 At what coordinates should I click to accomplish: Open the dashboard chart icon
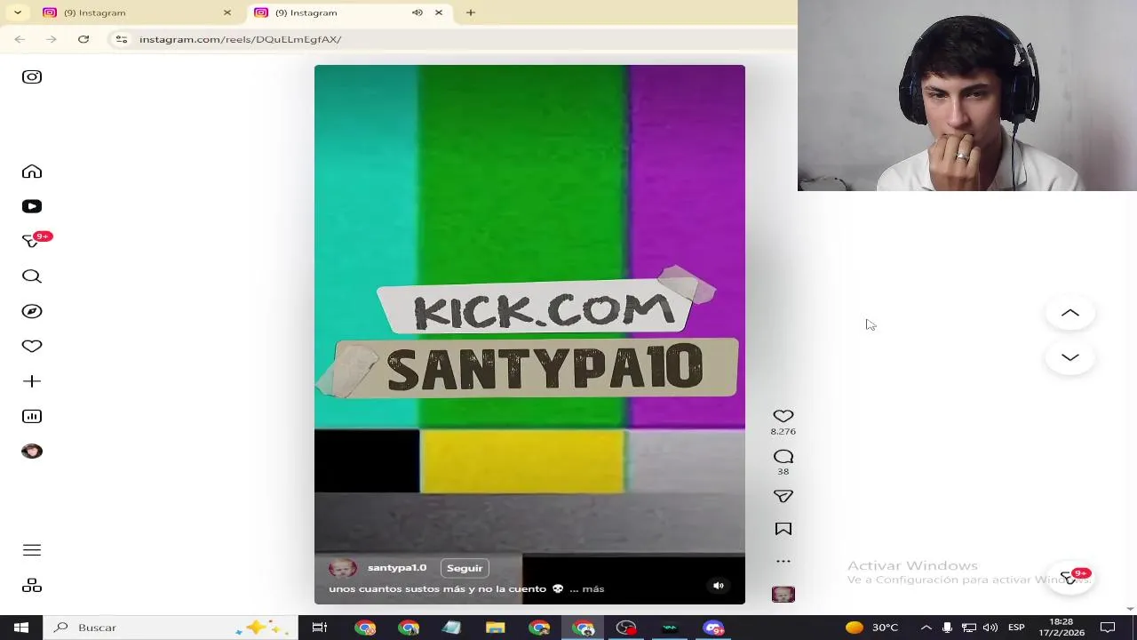[32, 416]
